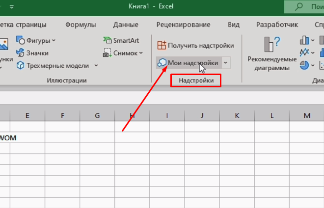Expand the column chart dropdown arrow
Screen dimensions: 324x208
(x=313, y=40)
